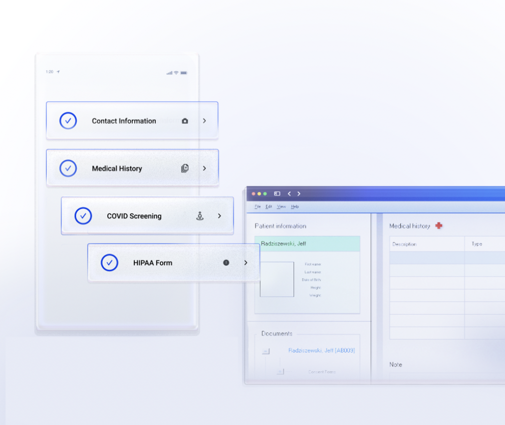The height and width of the screenshot is (425, 505).
Task: Open Medical History with its chevron
Action: click(204, 168)
